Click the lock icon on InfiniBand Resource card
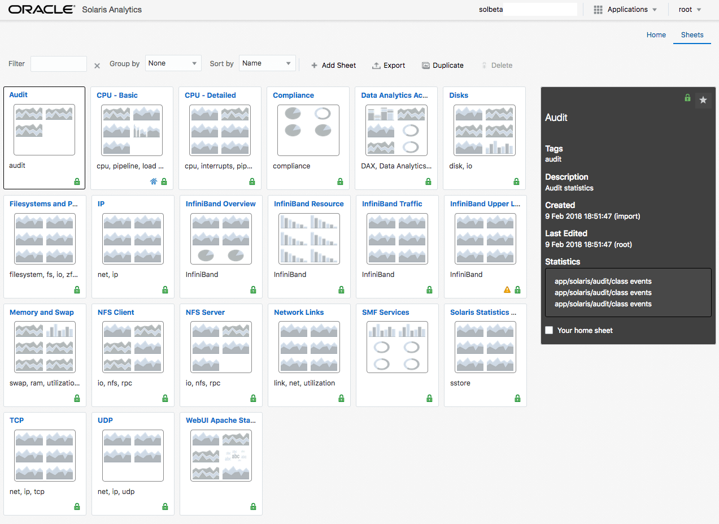 (341, 290)
